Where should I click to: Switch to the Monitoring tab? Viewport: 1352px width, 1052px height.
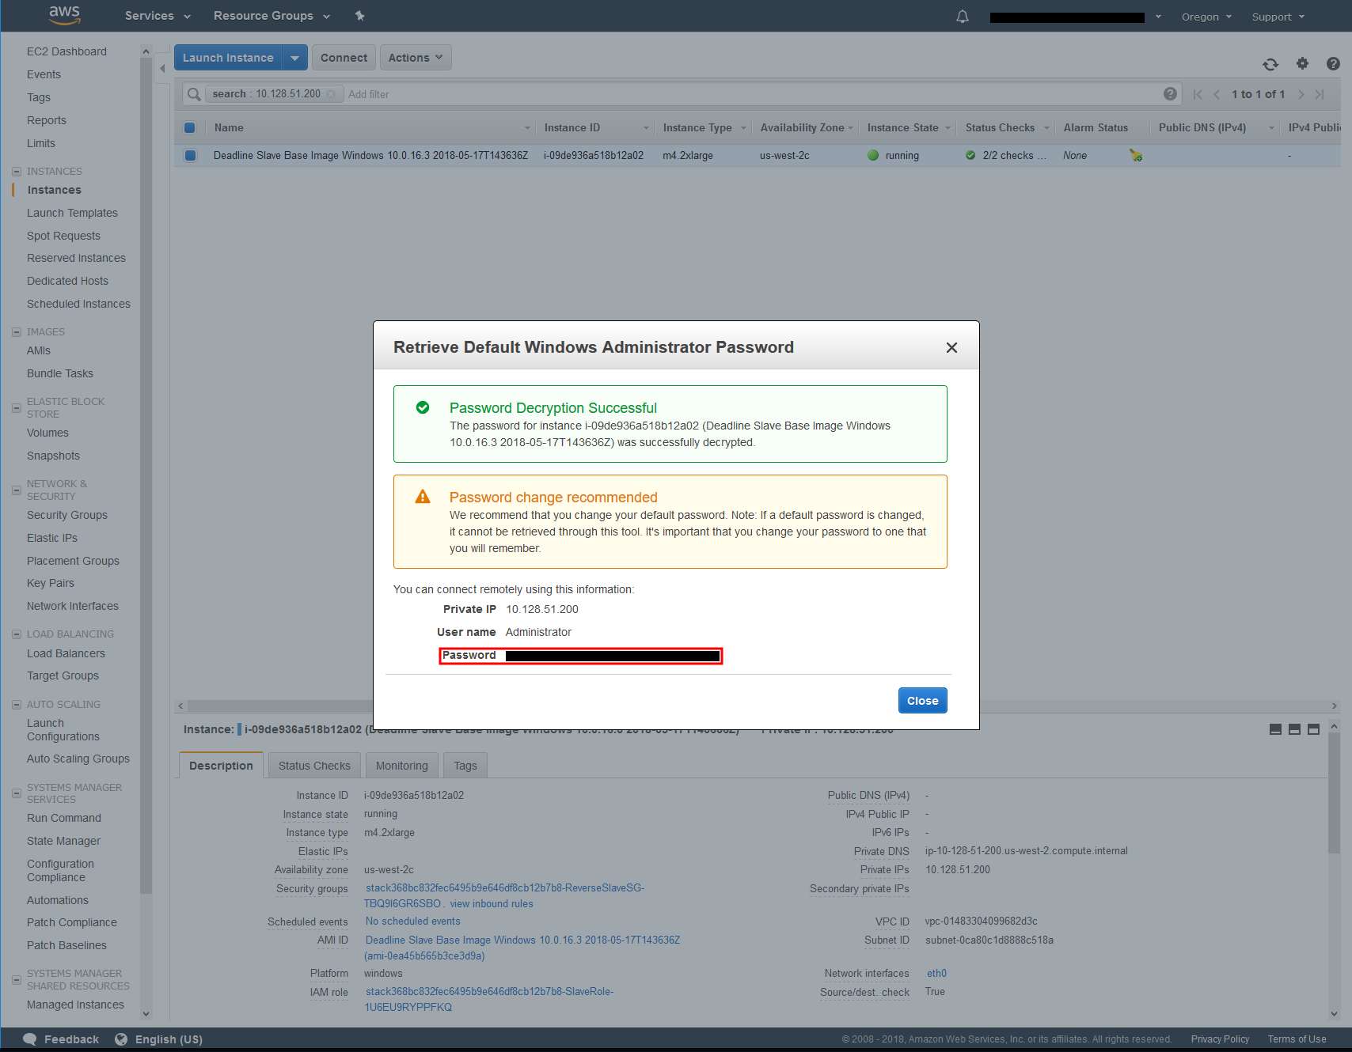pos(401,765)
